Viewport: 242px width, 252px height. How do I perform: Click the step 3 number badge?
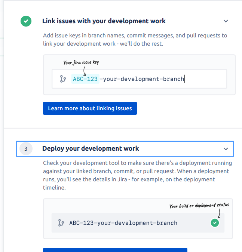tap(26, 149)
